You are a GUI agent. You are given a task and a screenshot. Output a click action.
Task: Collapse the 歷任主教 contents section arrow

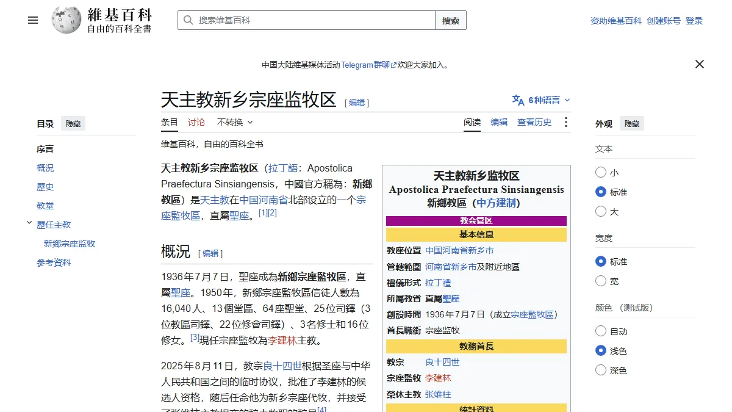click(x=29, y=223)
